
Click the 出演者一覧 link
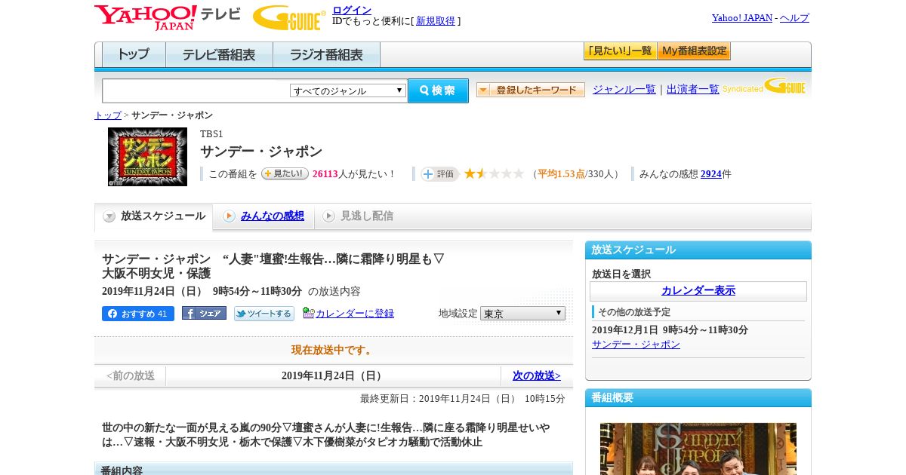pos(693,89)
